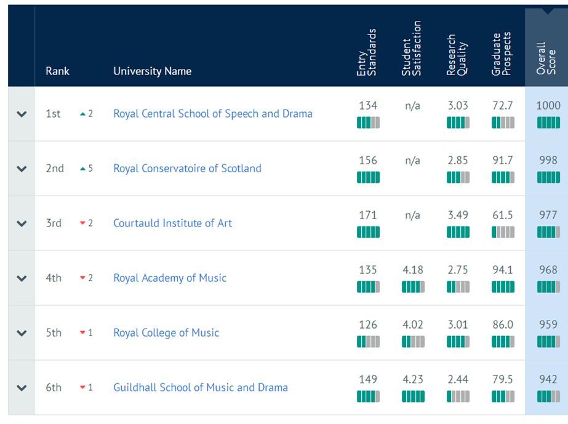
Task: Expand the Royal Academy of Music row
Action: tap(22, 278)
